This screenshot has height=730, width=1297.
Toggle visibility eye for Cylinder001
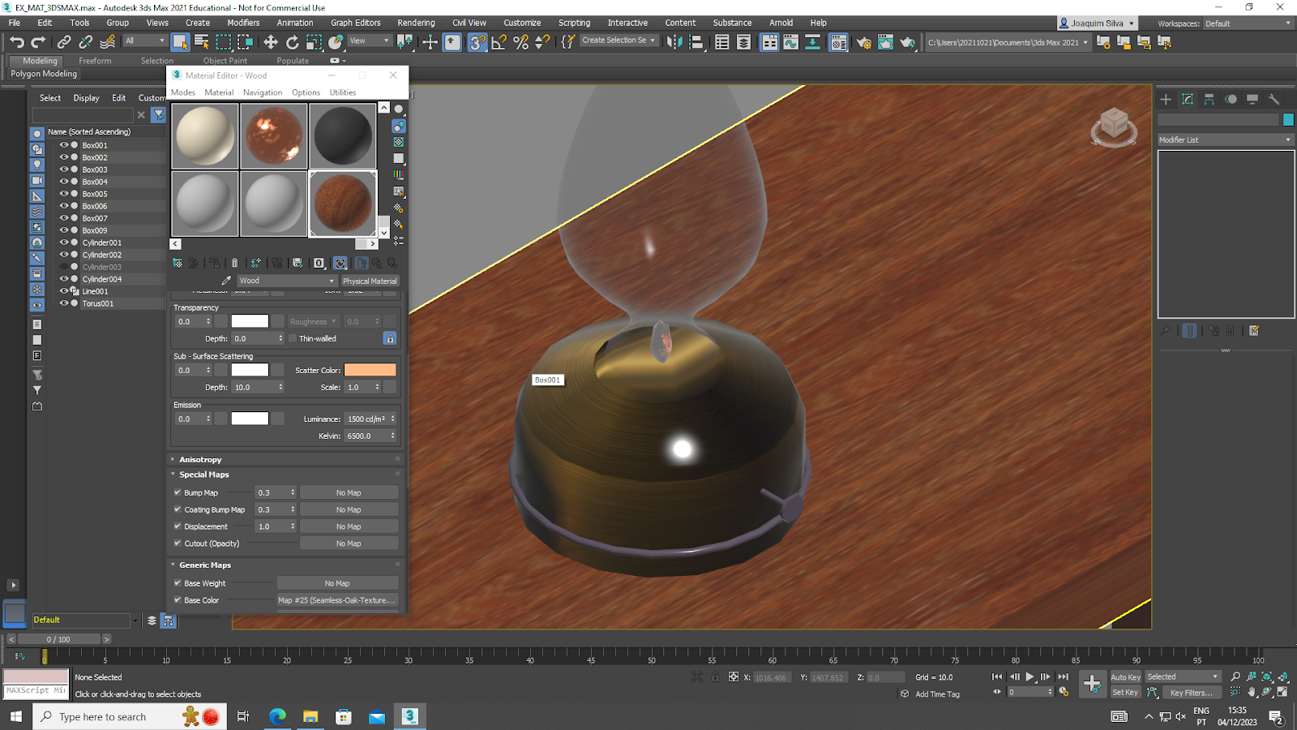point(63,243)
